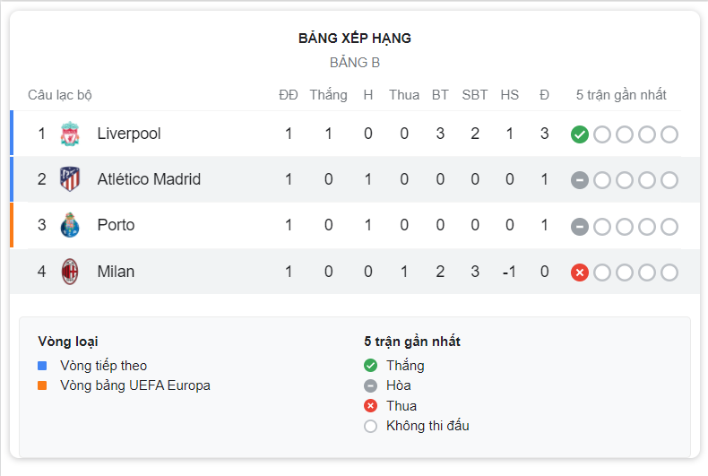The width and height of the screenshot is (708, 476).
Task: Click the Liverpool club crest icon
Action: 70,134
